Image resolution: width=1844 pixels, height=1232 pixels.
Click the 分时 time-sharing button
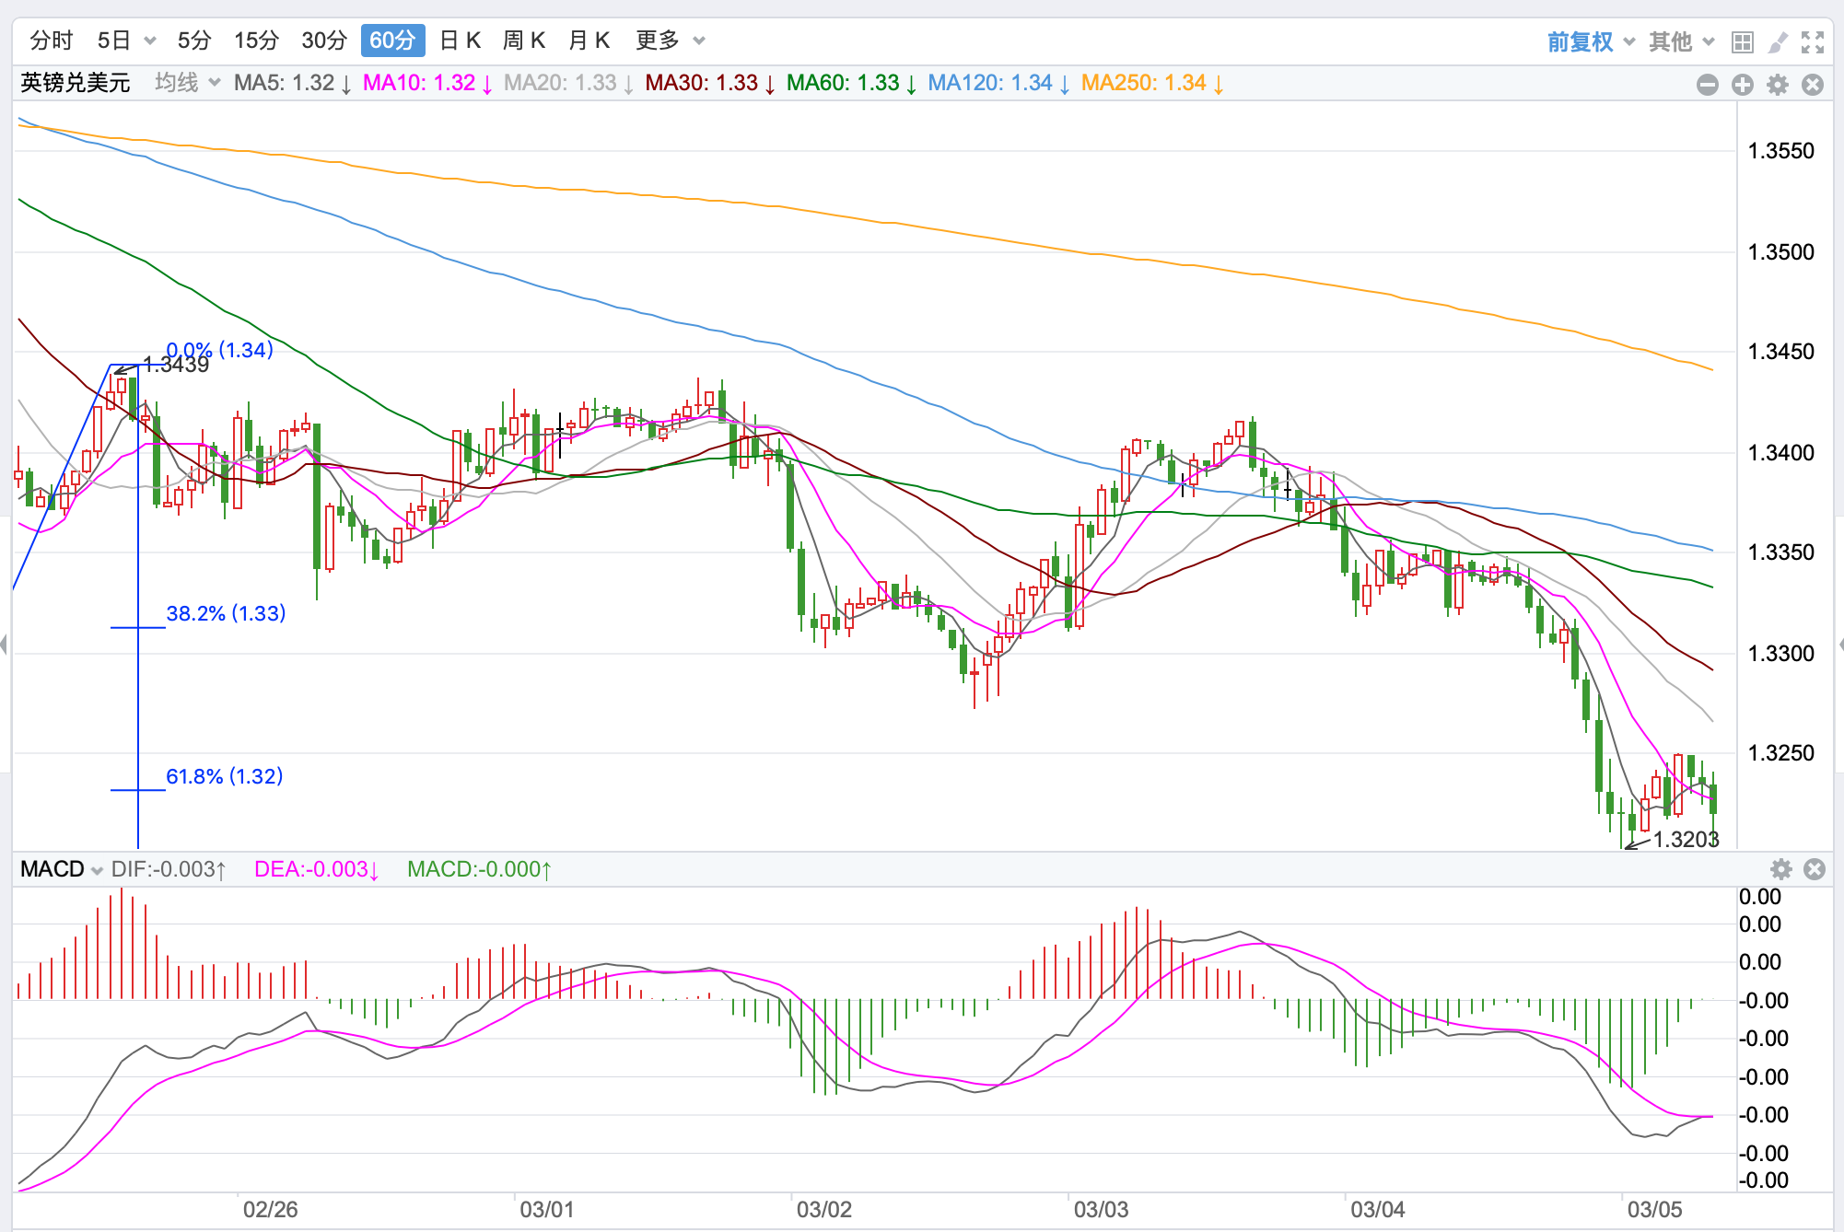click(x=52, y=41)
